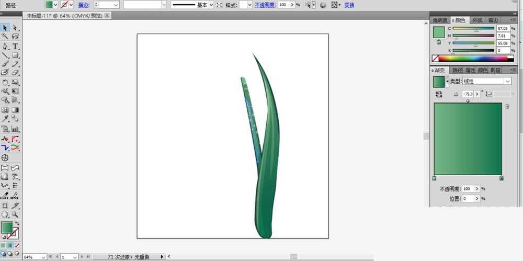Click the 不透明度 link in control bar

tap(265, 5)
